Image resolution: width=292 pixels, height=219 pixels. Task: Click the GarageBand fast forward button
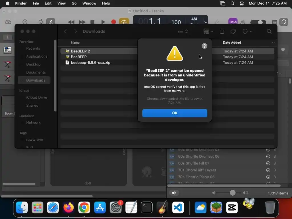point(82,22)
